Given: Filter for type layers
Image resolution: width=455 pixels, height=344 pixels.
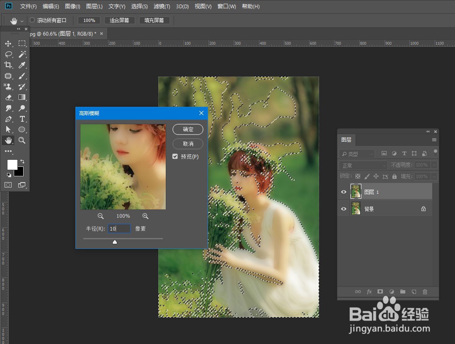Looking at the screenshot, I should [x=404, y=153].
